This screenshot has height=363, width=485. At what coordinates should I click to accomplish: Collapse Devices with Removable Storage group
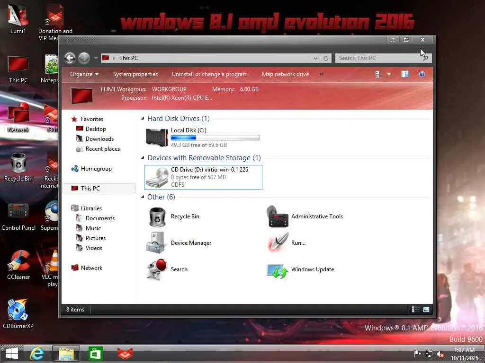point(143,158)
